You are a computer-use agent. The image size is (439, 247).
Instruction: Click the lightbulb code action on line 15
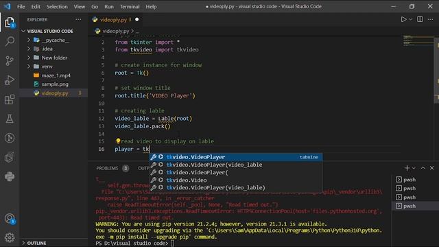tap(118, 141)
